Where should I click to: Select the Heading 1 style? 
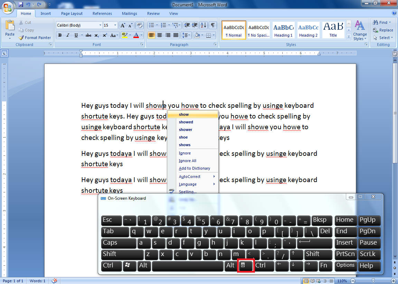(283, 30)
